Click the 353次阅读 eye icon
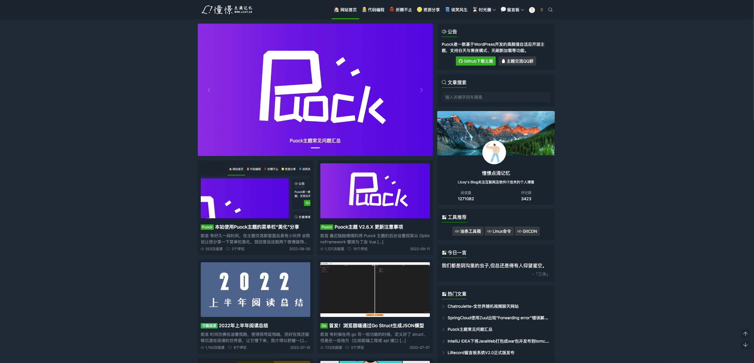 203,249
